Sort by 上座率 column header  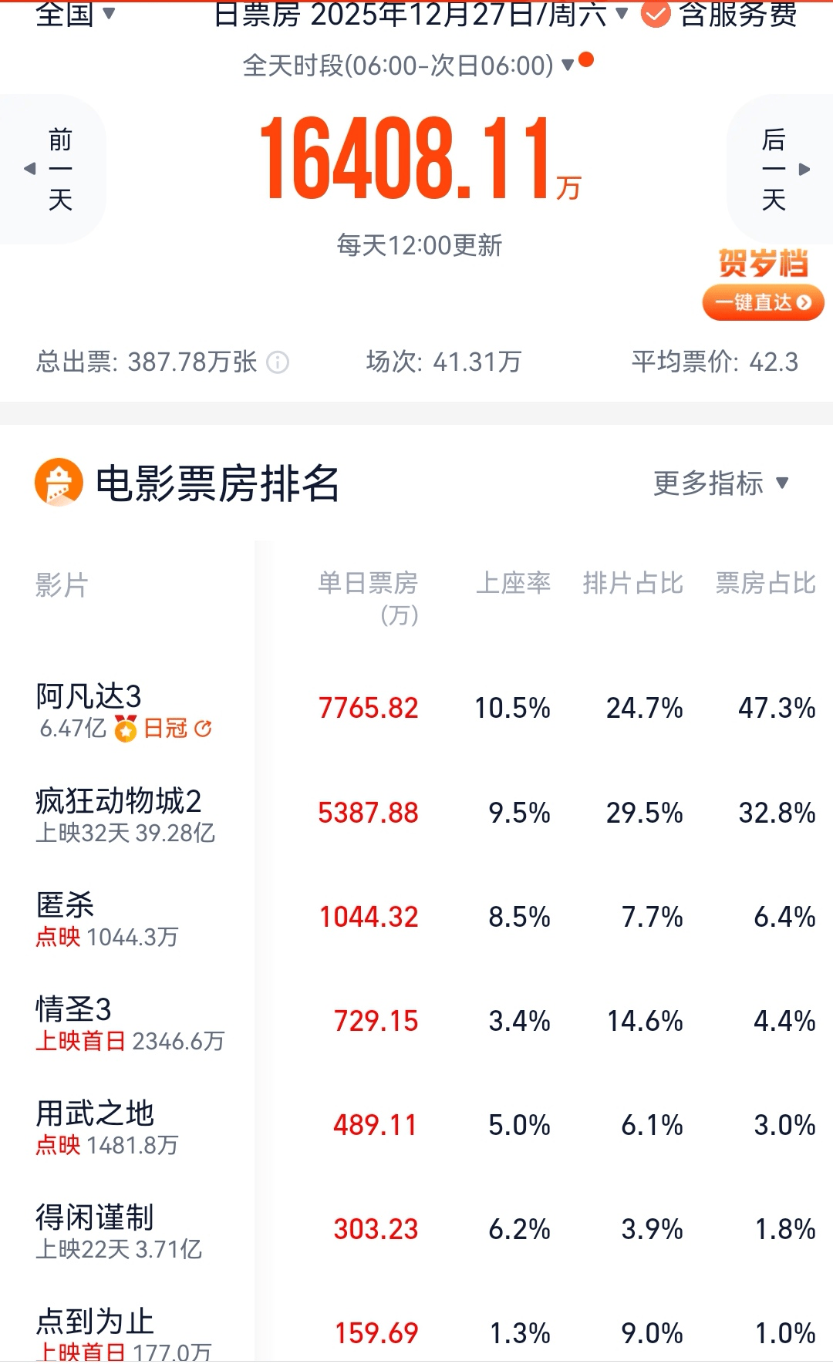[x=513, y=583]
